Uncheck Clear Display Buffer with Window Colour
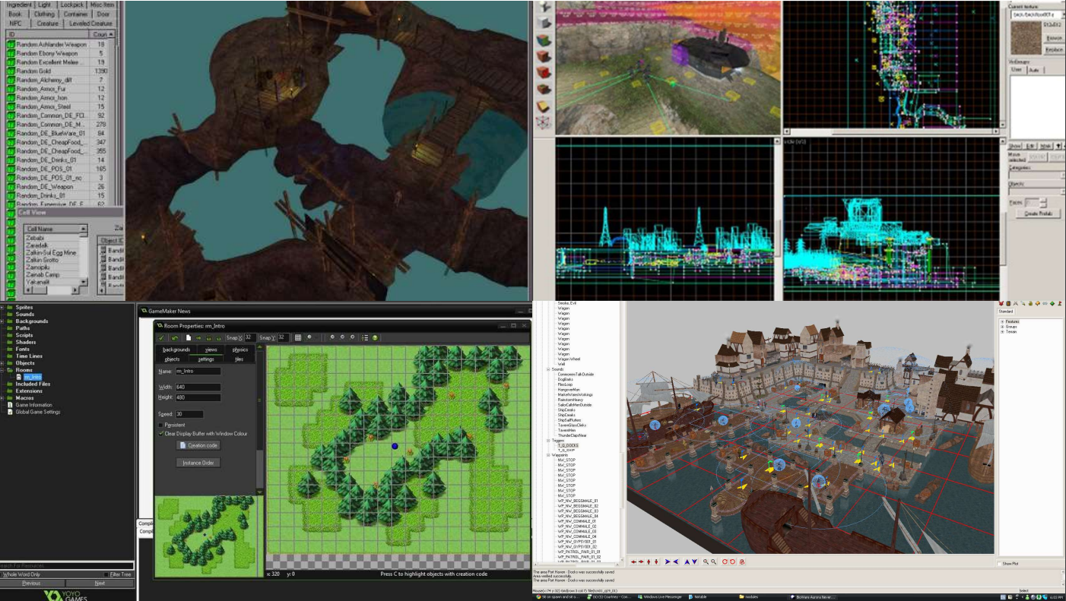The height and width of the screenshot is (601, 1066). pos(160,433)
